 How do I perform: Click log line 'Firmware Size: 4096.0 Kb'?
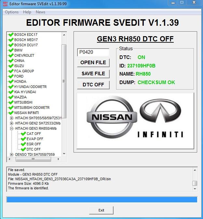[28, 183]
